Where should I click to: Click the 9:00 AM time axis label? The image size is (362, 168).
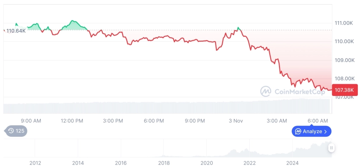coord(31,121)
